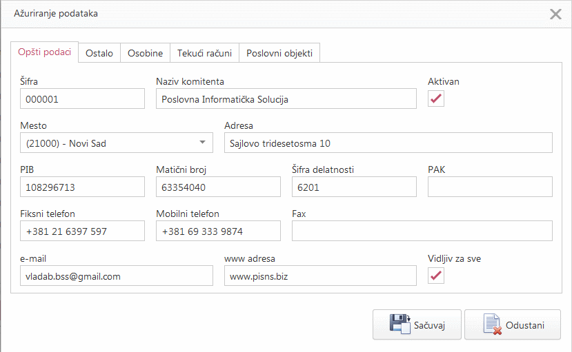
Task: Uncheck the Aktivan checkbox
Action: pyautogui.click(x=436, y=99)
